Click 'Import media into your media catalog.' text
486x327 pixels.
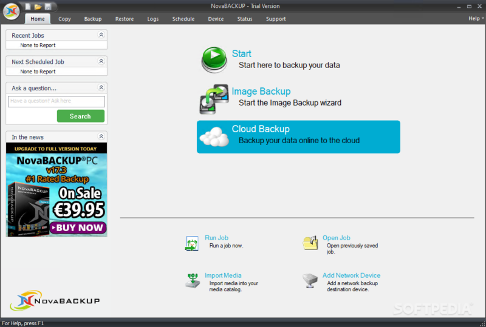[x=234, y=286]
